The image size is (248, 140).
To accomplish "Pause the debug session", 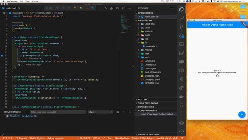I will [x=51, y=8].
